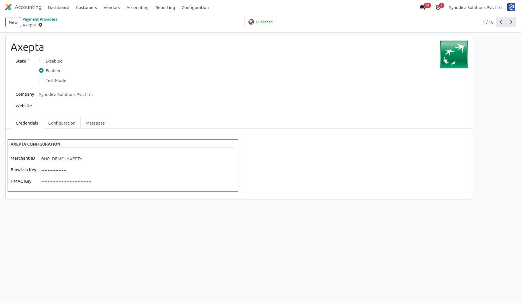Viewport: 524px width, 303px height.
Task: Toggle the Published status button
Action: (260, 22)
